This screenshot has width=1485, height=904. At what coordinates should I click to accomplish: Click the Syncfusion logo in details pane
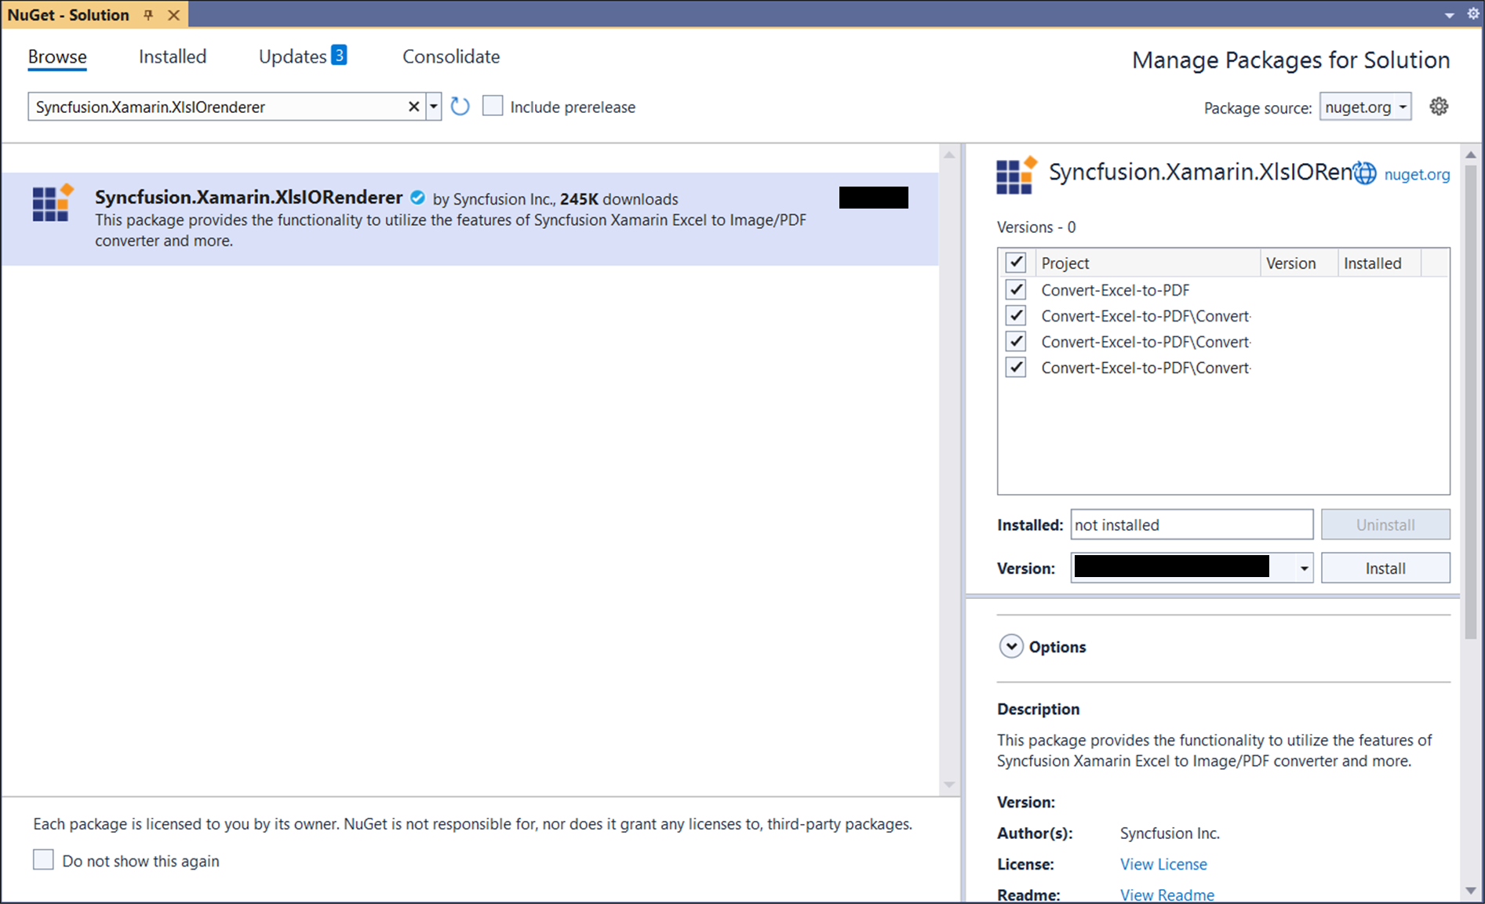coord(1017,175)
